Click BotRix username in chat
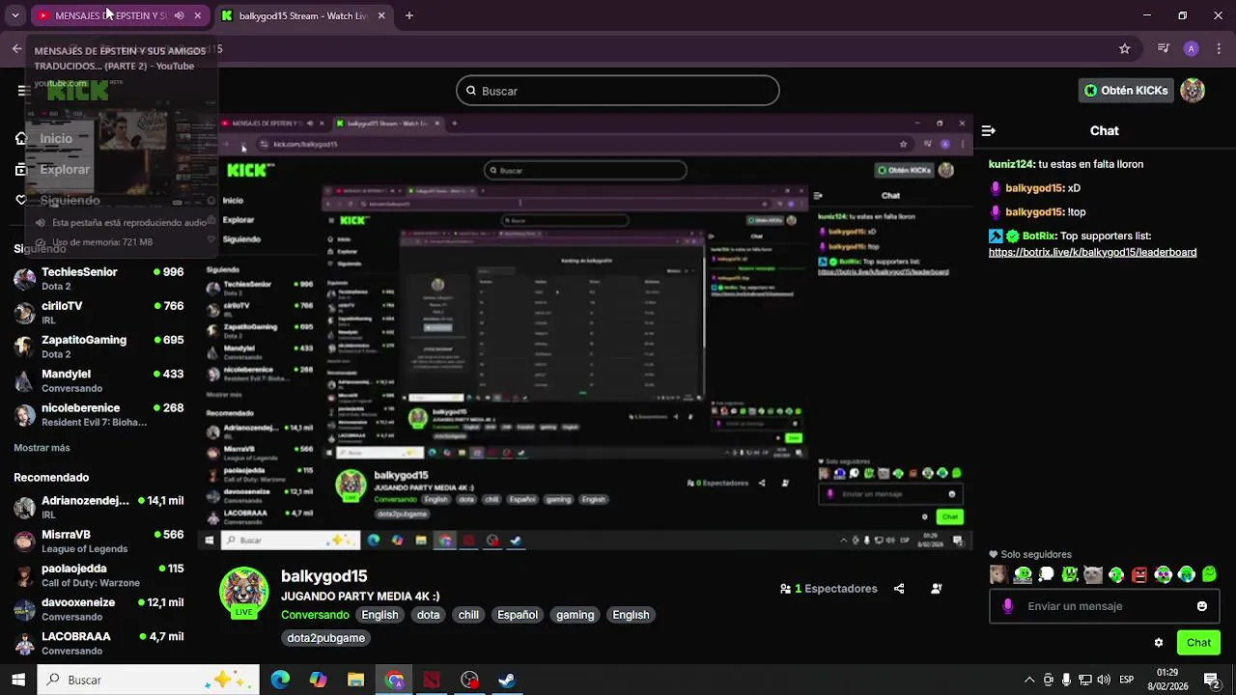 tap(1039, 236)
